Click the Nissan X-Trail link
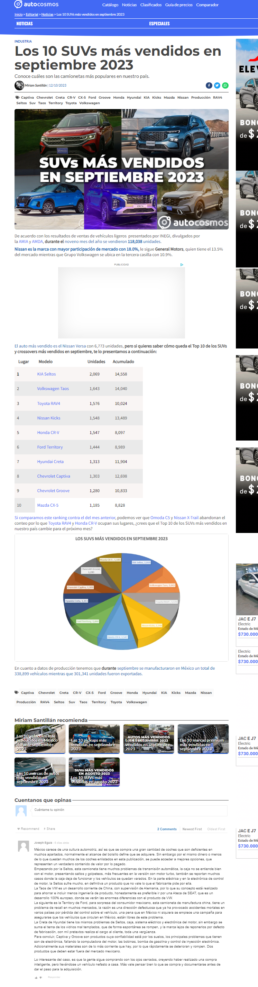258x987 pixels. 187,518
